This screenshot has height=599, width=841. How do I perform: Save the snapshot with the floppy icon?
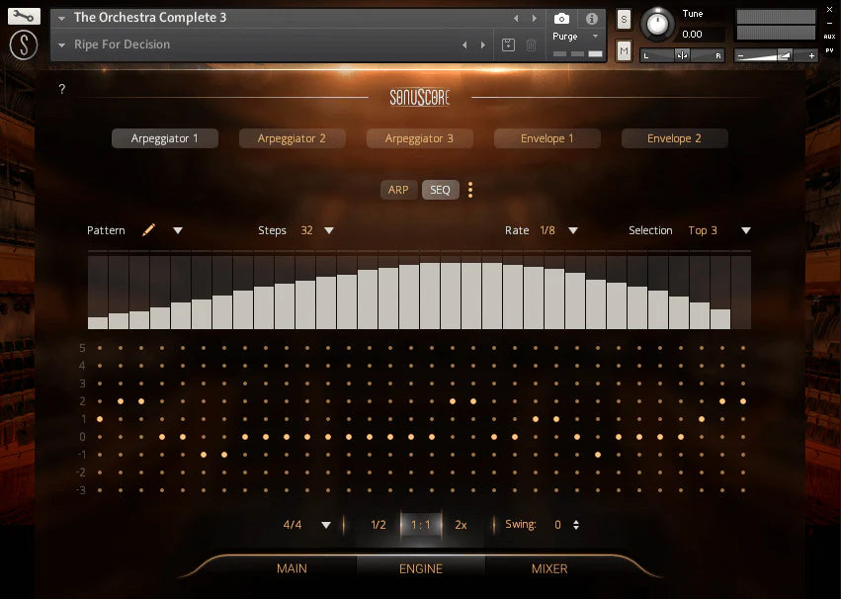(508, 45)
